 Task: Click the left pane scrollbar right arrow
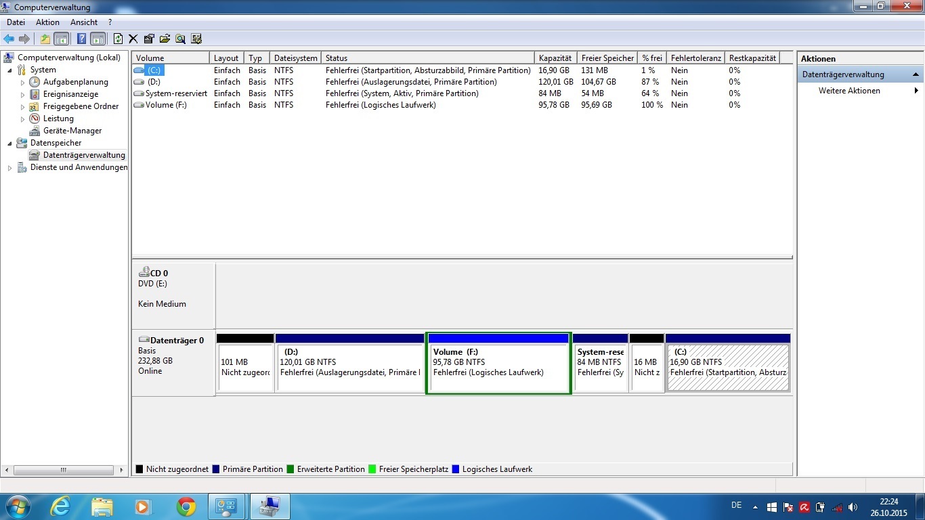tap(122, 470)
